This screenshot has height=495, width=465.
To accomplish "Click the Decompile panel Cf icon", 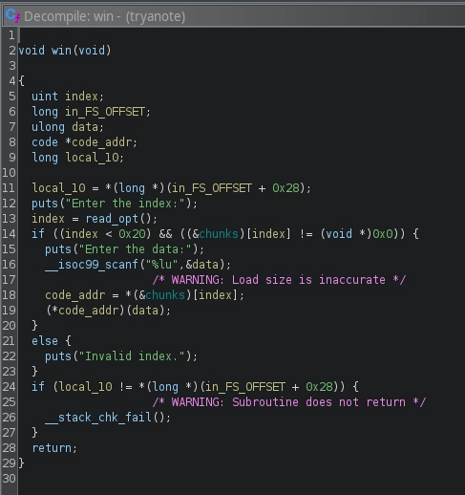I will (12, 15).
